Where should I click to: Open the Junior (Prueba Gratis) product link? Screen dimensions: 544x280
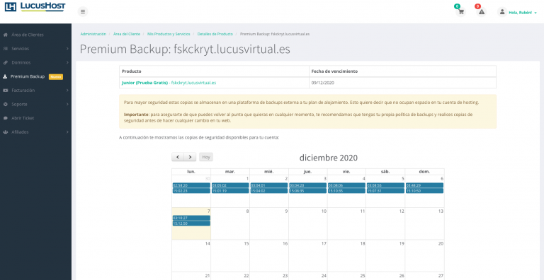point(169,83)
